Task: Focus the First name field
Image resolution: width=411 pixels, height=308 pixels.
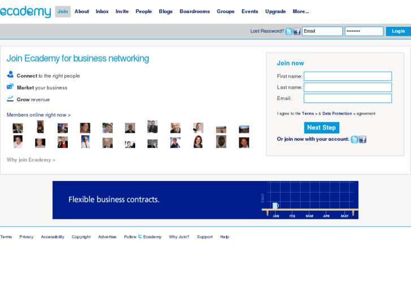Action: click(x=348, y=76)
